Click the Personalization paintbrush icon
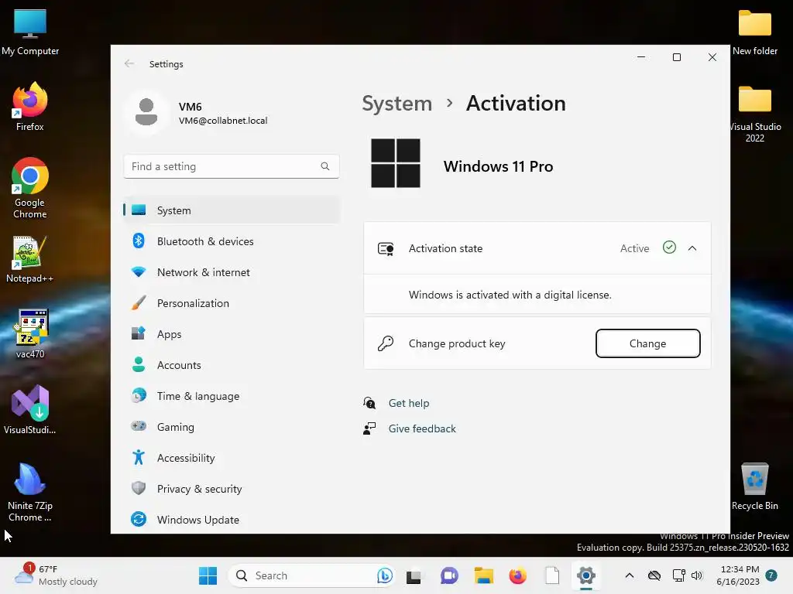This screenshot has height=594, width=793. (x=139, y=302)
